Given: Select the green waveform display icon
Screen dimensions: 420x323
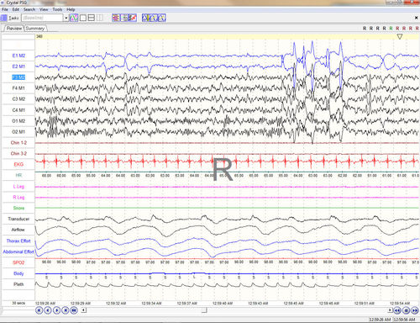Looking at the screenshot, I should pos(74,18).
